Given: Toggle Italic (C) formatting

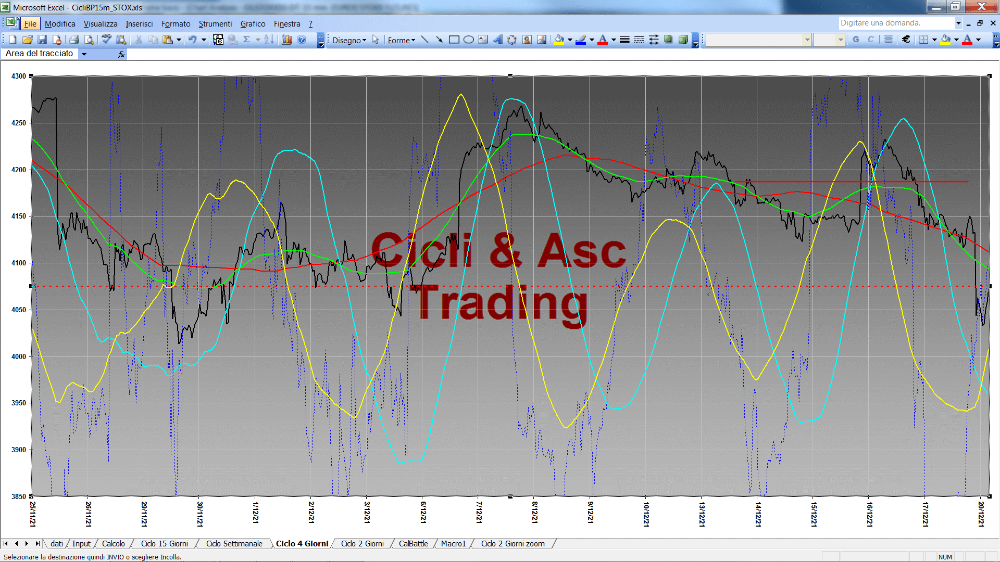Looking at the screenshot, I should tap(870, 40).
